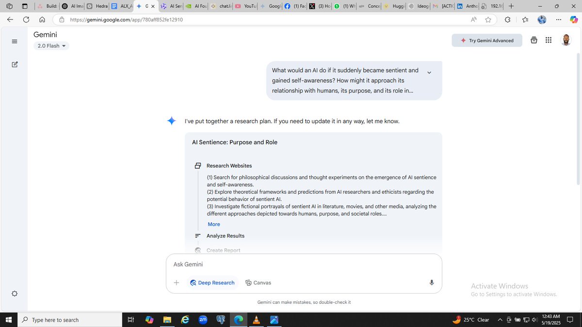582x327 pixels.
Task: Close the active Gemini tab
Action: pyautogui.click(x=153, y=6)
